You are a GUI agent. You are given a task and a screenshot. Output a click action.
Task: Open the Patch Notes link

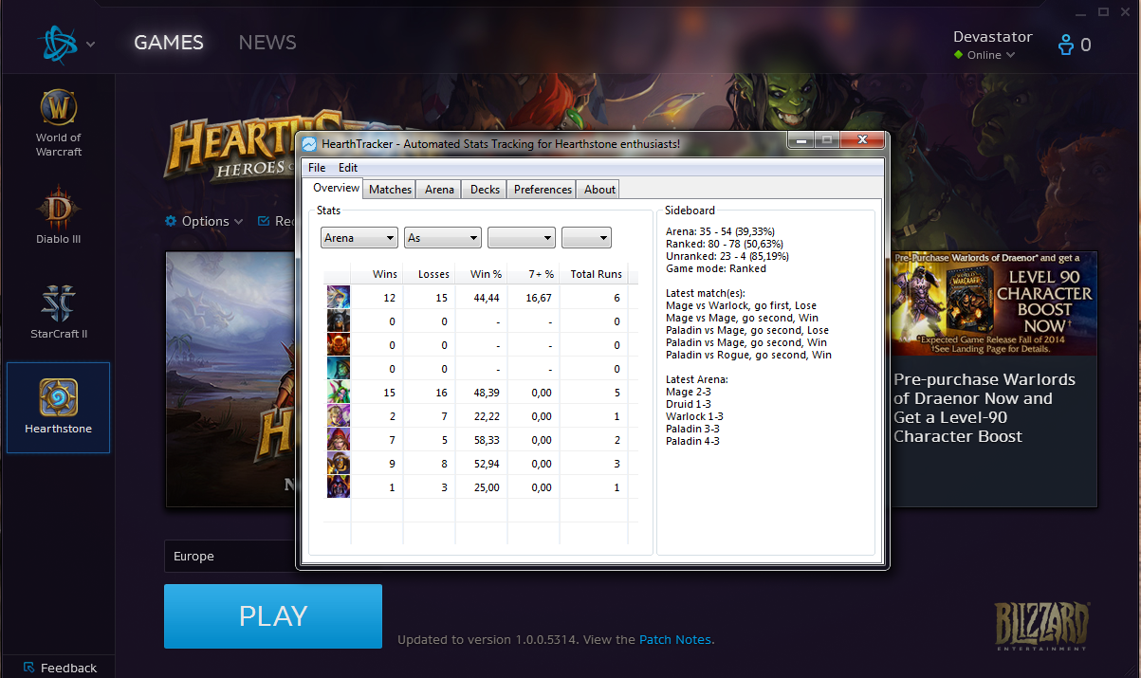click(675, 640)
